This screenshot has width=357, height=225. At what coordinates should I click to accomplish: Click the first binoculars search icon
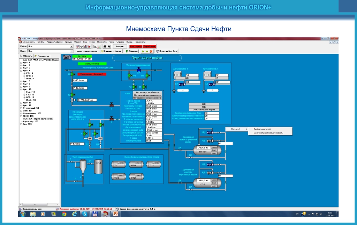click(105, 46)
